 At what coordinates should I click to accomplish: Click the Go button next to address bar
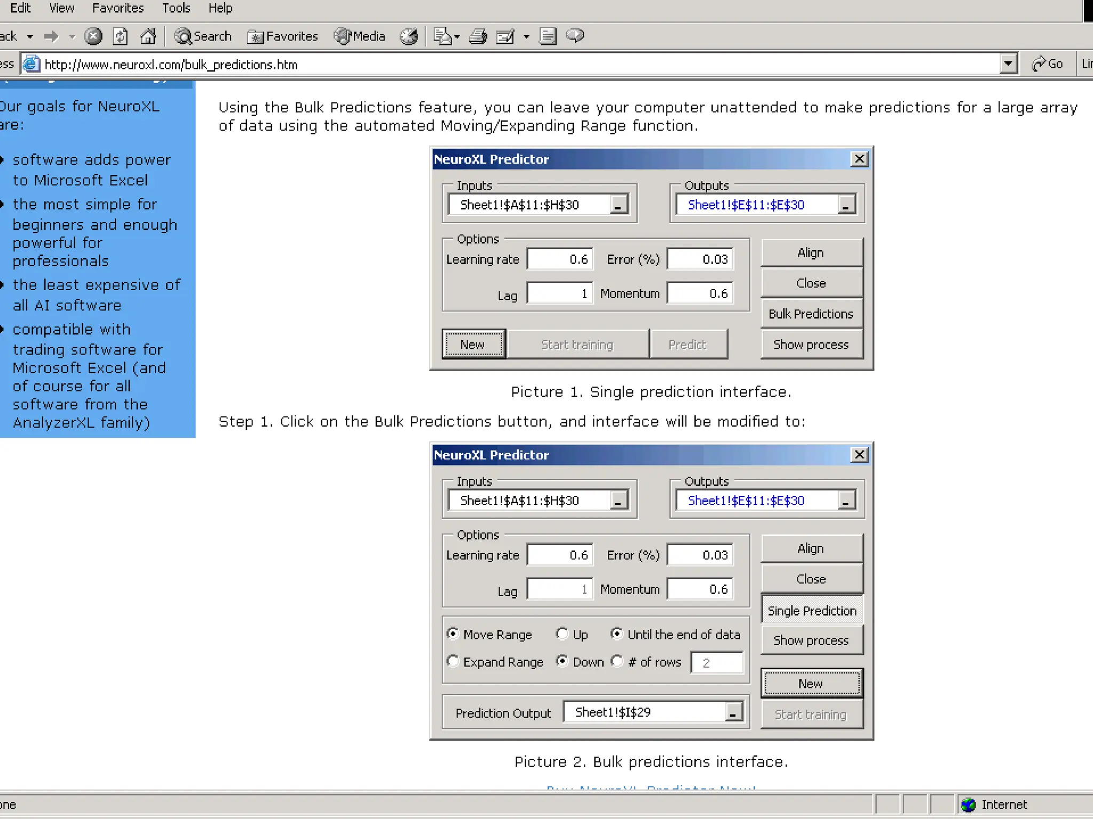[x=1048, y=64]
